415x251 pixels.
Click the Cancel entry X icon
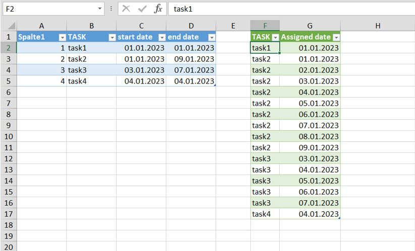pyautogui.click(x=126, y=9)
